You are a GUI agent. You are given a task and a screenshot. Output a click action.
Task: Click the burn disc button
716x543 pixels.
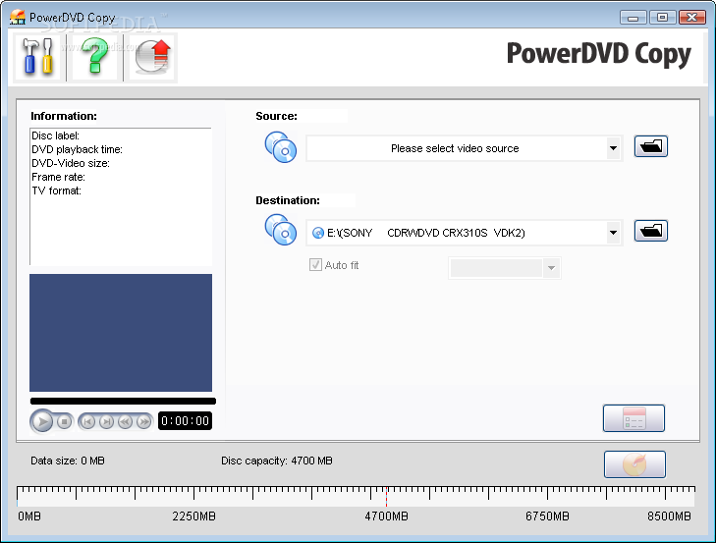634,464
